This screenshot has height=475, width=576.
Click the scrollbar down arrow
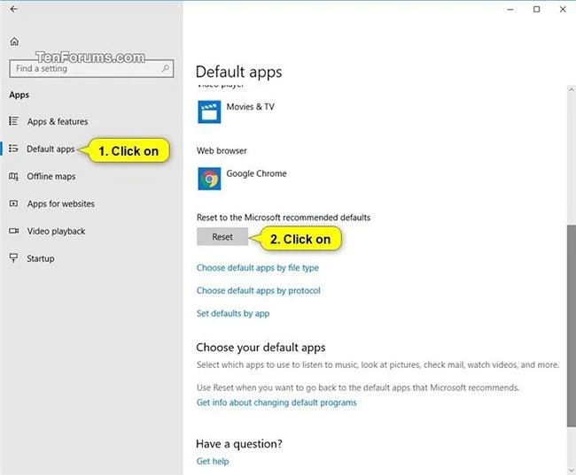coord(572,470)
